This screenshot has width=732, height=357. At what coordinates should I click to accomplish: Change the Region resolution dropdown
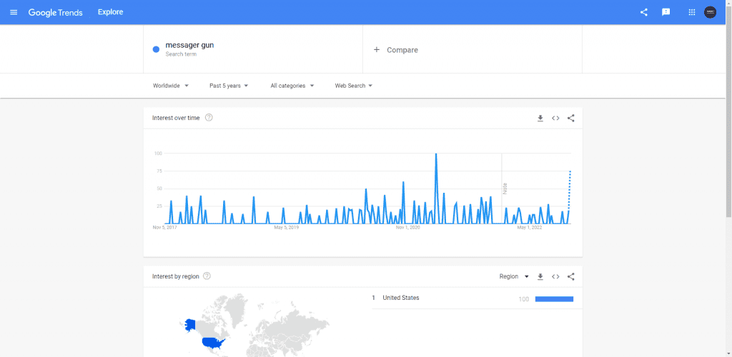pos(513,276)
